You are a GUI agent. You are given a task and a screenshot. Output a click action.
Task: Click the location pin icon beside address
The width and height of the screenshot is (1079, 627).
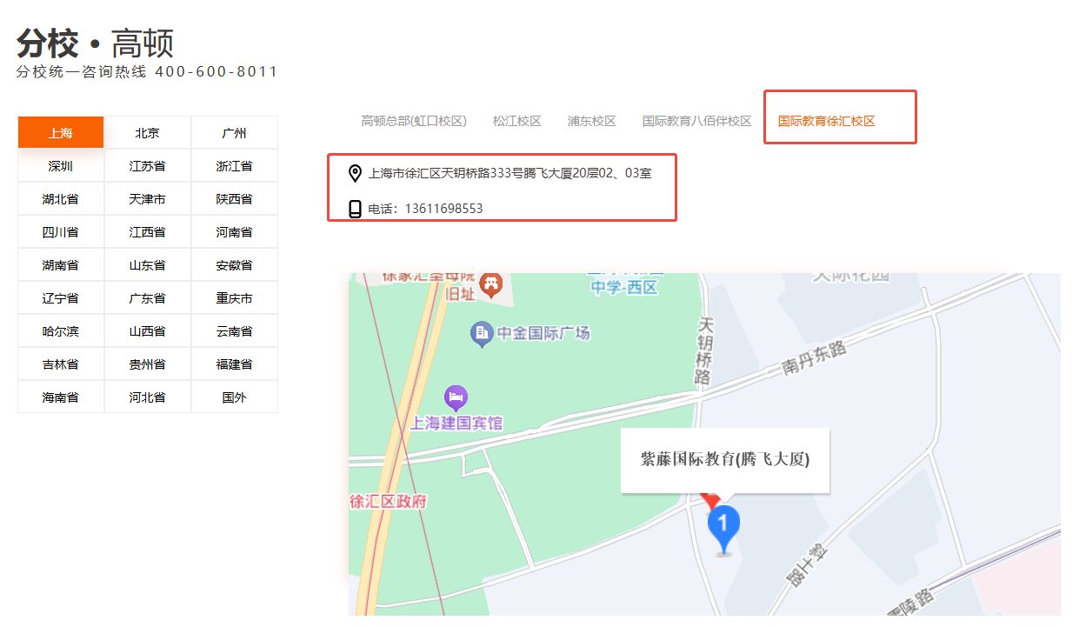point(355,174)
